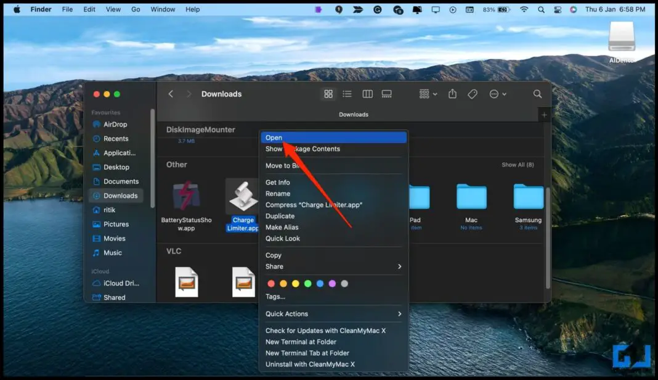Expand the Share submenu in the context menu

335,266
